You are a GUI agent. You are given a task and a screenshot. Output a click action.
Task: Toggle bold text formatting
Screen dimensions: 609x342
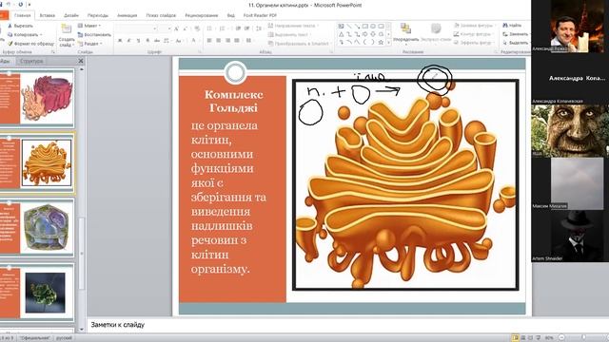120,40
